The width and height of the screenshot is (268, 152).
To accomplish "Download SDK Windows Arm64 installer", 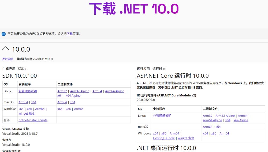I will pyautogui.click(x=40, y=109).
